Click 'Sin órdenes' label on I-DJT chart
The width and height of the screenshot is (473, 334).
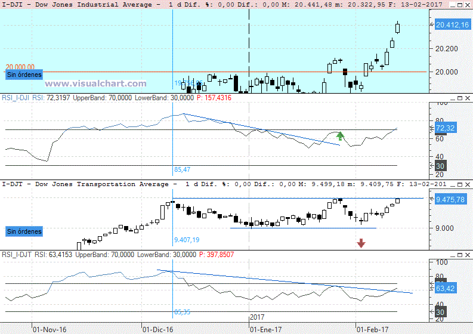24,231
